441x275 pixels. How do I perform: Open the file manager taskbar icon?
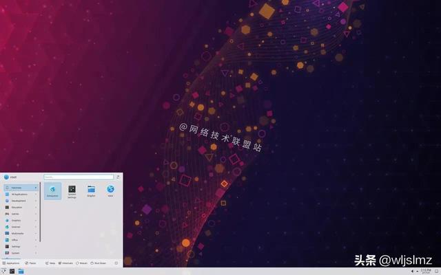click(21, 271)
